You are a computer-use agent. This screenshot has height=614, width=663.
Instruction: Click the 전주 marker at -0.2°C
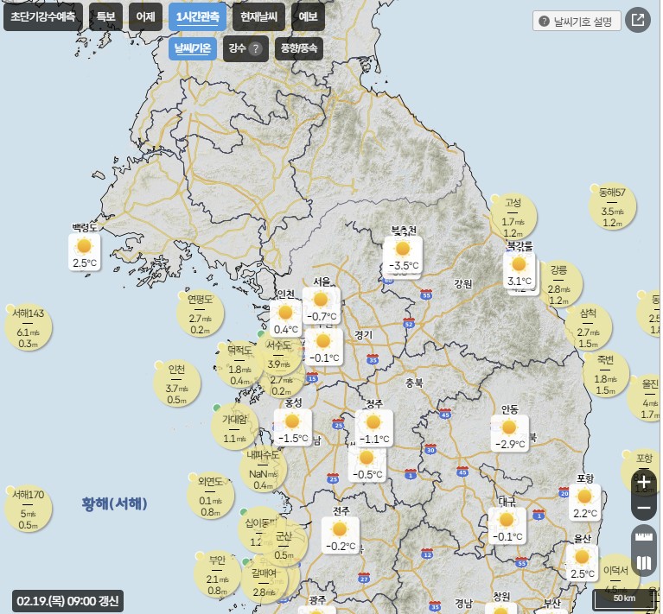(x=341, y=535)
